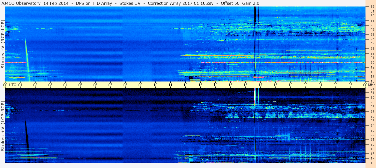Screen dimensions: 376x168
Task: Select 26 MHz tick in Stokes -V scale
Action: click(x=372, y=34)
